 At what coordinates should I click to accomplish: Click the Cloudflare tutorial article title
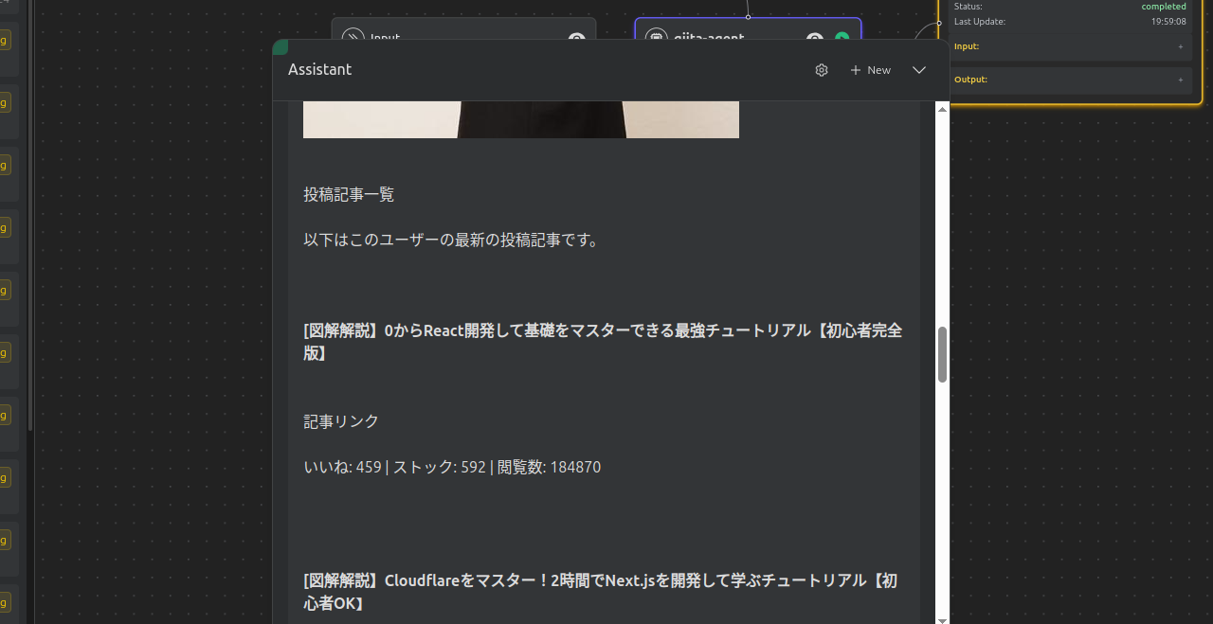pyautogui.click(x=599, y=592)
